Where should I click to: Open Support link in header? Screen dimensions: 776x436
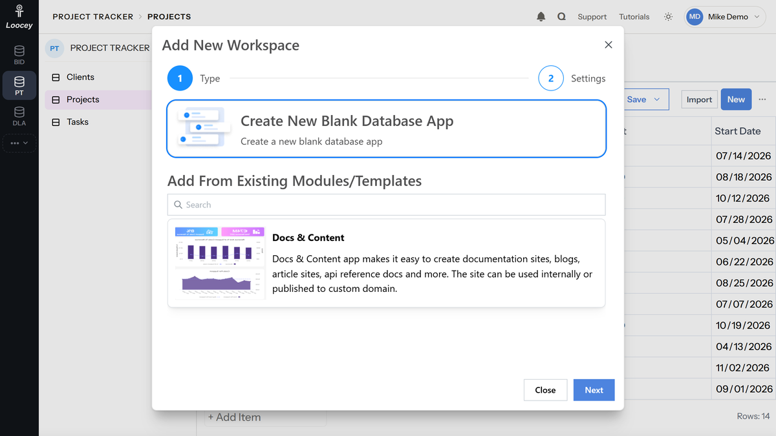[x=592, y=17]
